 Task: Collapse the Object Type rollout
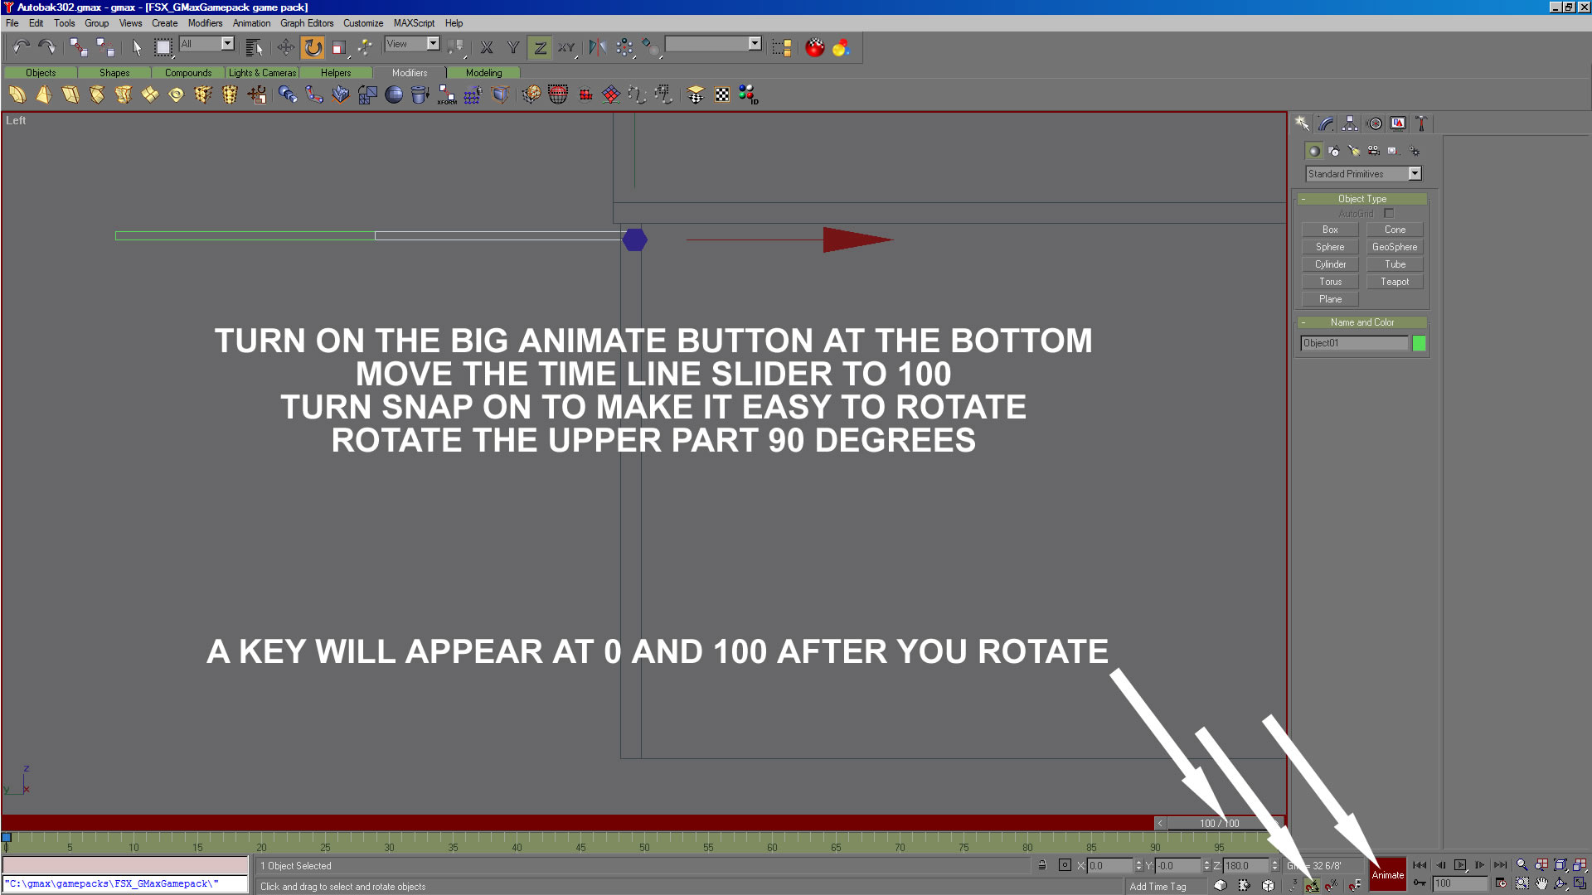pos(1361,199)
